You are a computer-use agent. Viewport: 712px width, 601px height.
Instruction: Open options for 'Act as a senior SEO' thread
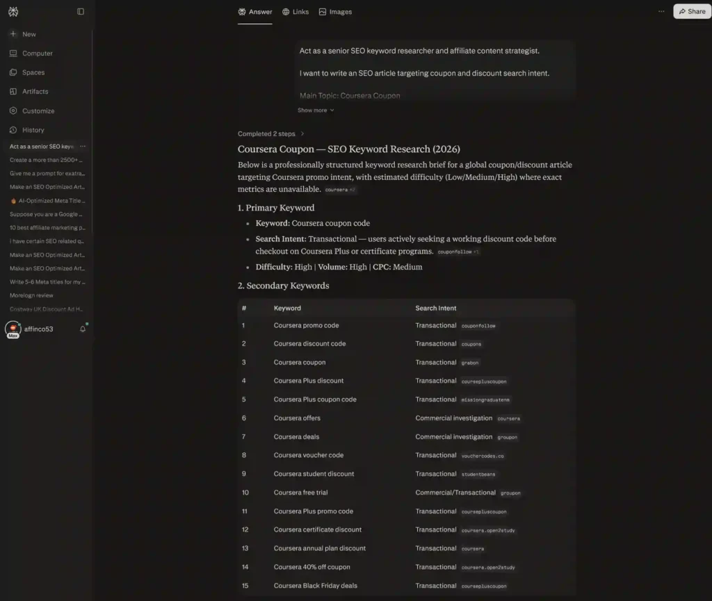(x=83, y=146)
